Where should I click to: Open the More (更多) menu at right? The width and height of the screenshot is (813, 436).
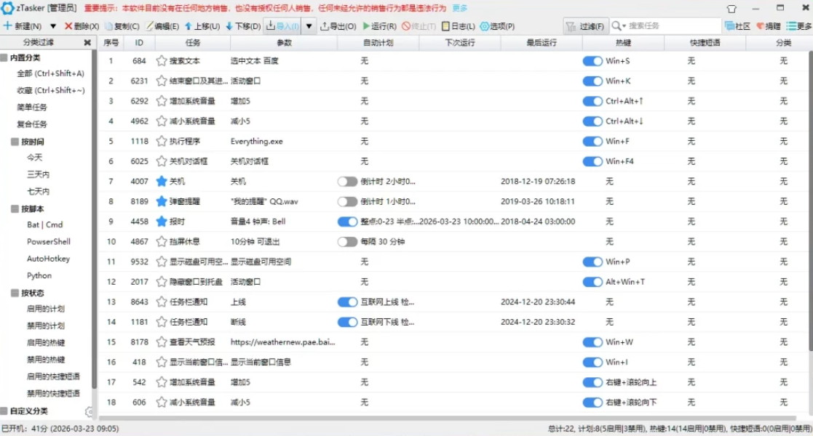tap(799, 26)
